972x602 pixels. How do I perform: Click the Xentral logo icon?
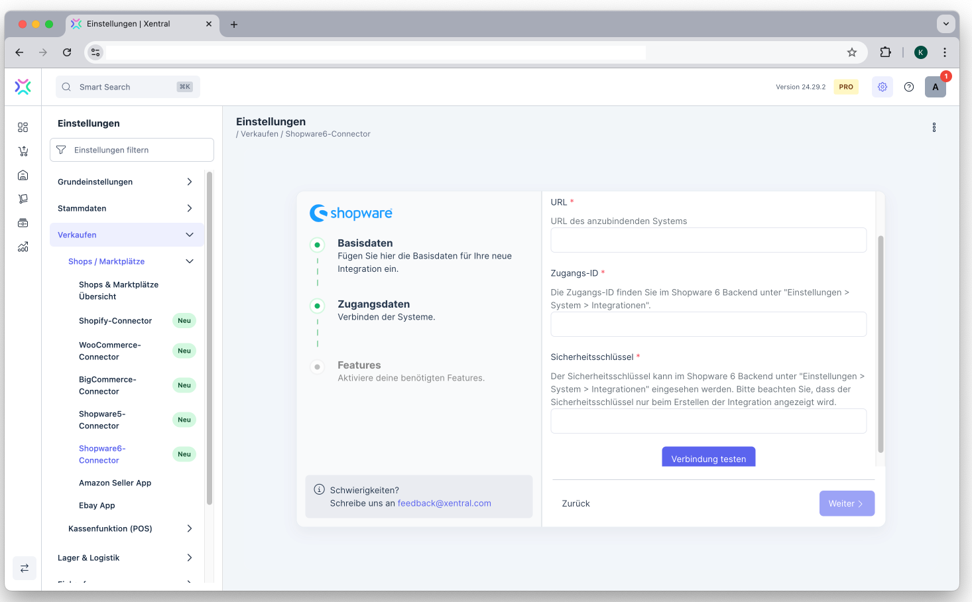click(23, 87)
